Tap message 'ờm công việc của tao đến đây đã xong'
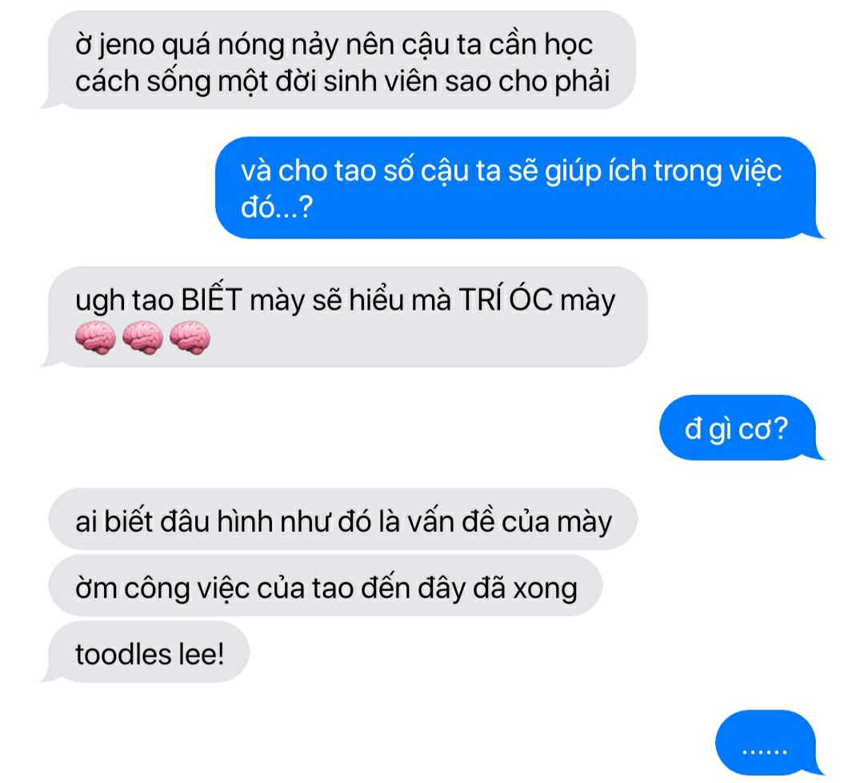The image size is (864, 783). pyautogui.click(x=325, y=585)
